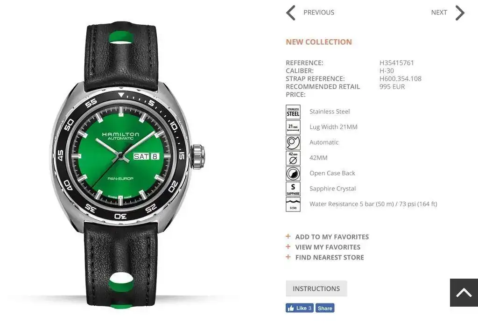The height and width of the screenshot is (330, 478).
Task: Click the left chevron arrow
Action: click(291, 13)
